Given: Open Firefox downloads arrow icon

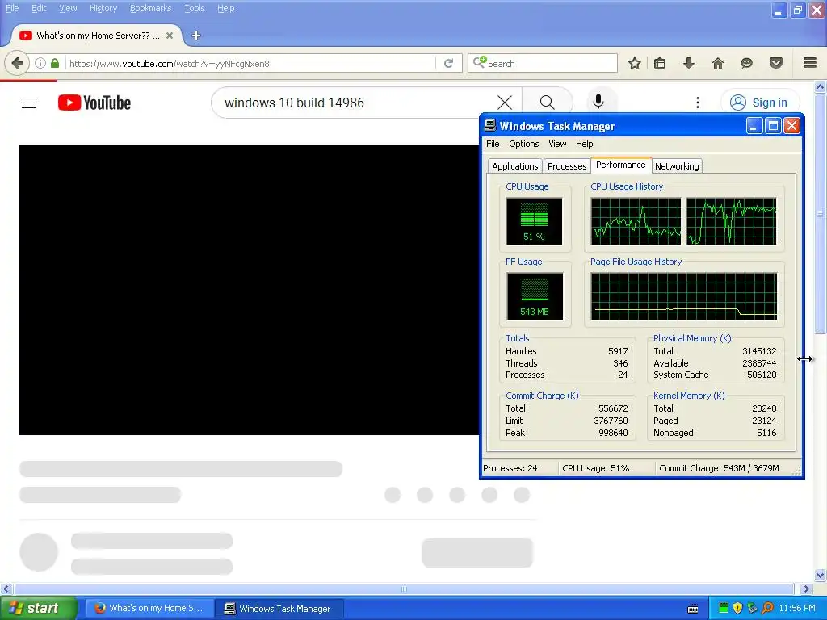Looking at the screenshot, I should pyautogui.click(x=689, y=63).
